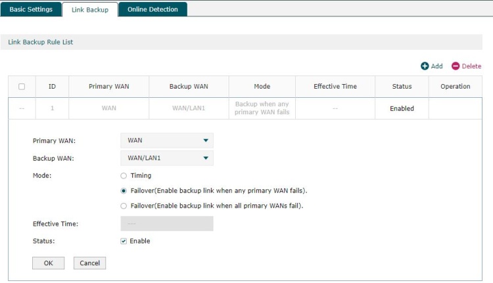
Task: Click the Delete minus icon
Action: [456, 66]
